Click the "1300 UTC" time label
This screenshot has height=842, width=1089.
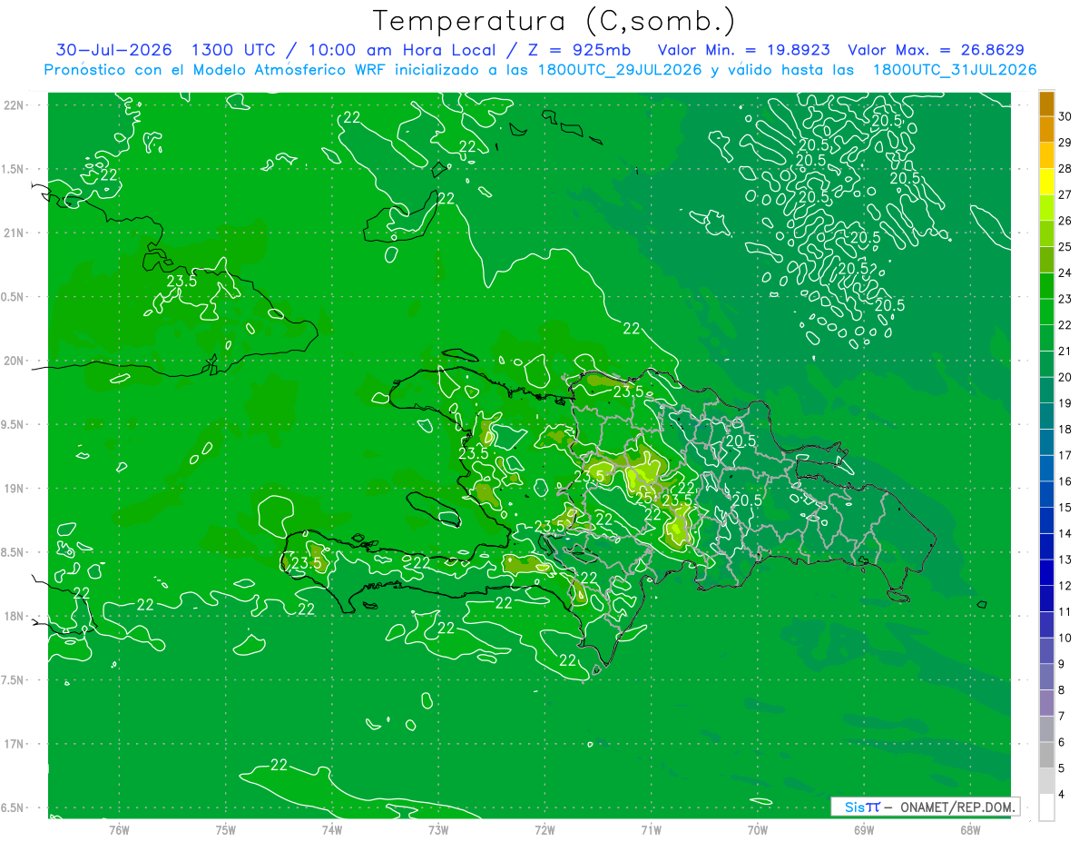tap(233, 50)
